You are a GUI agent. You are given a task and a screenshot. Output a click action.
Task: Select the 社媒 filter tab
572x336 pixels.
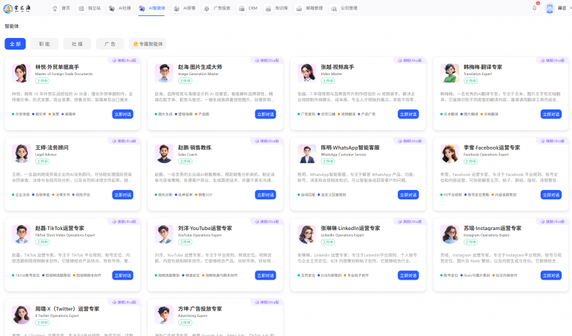click(77, 44)
